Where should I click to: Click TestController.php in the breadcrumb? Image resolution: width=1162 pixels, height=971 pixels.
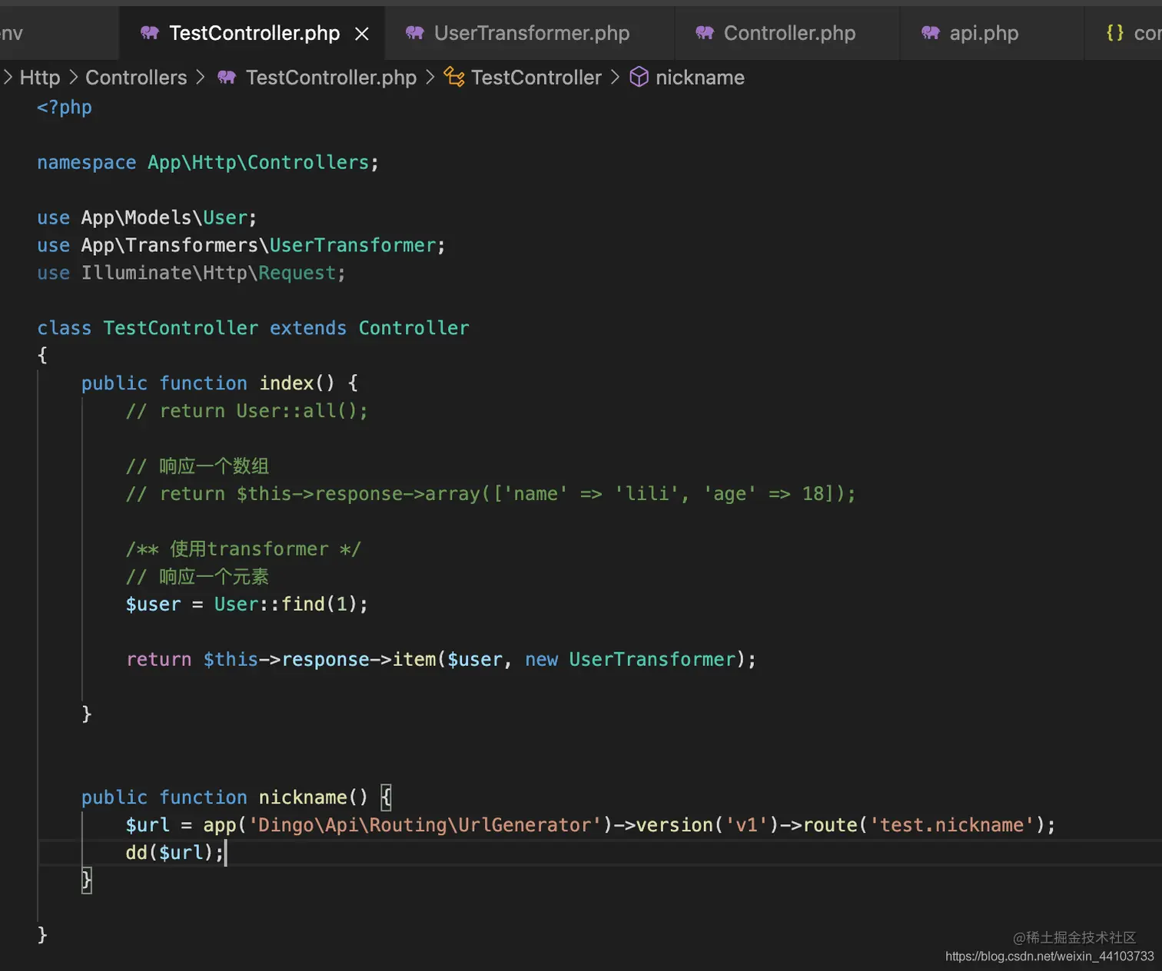(331, 78)
